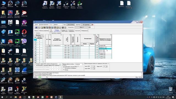Open the Proton Server desktop shortcut
The width and height of the screenshot is (176, 99).
click(x=45, y=4)
